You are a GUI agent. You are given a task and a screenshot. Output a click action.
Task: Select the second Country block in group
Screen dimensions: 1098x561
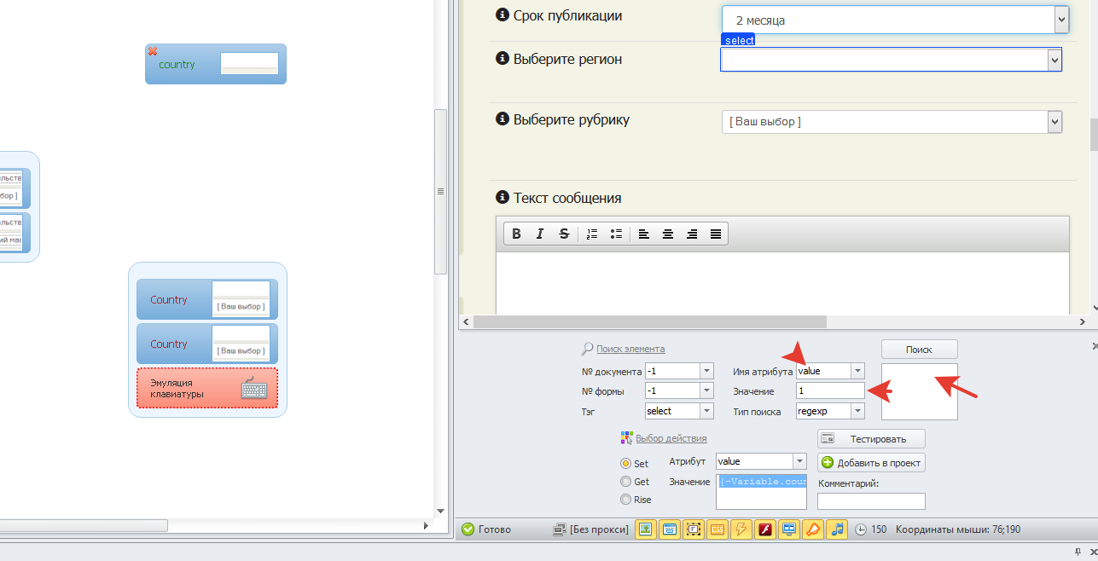207,344
